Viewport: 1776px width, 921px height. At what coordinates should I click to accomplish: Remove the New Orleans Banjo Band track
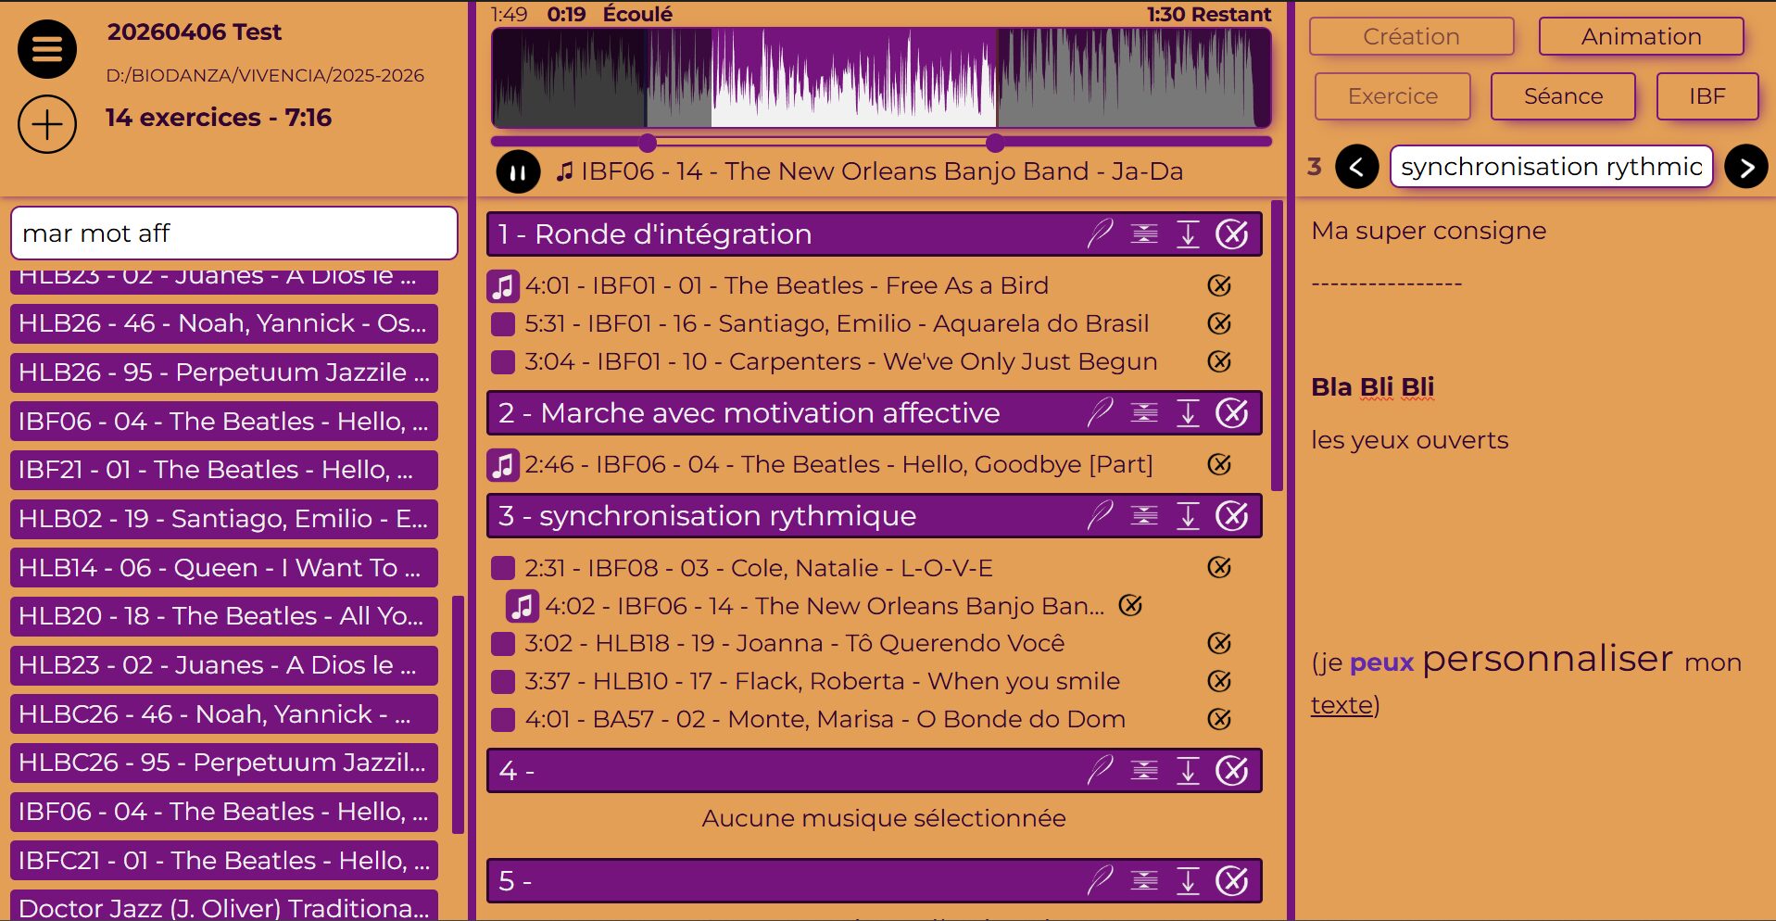pyautogui.click(x=1130, y=606)
